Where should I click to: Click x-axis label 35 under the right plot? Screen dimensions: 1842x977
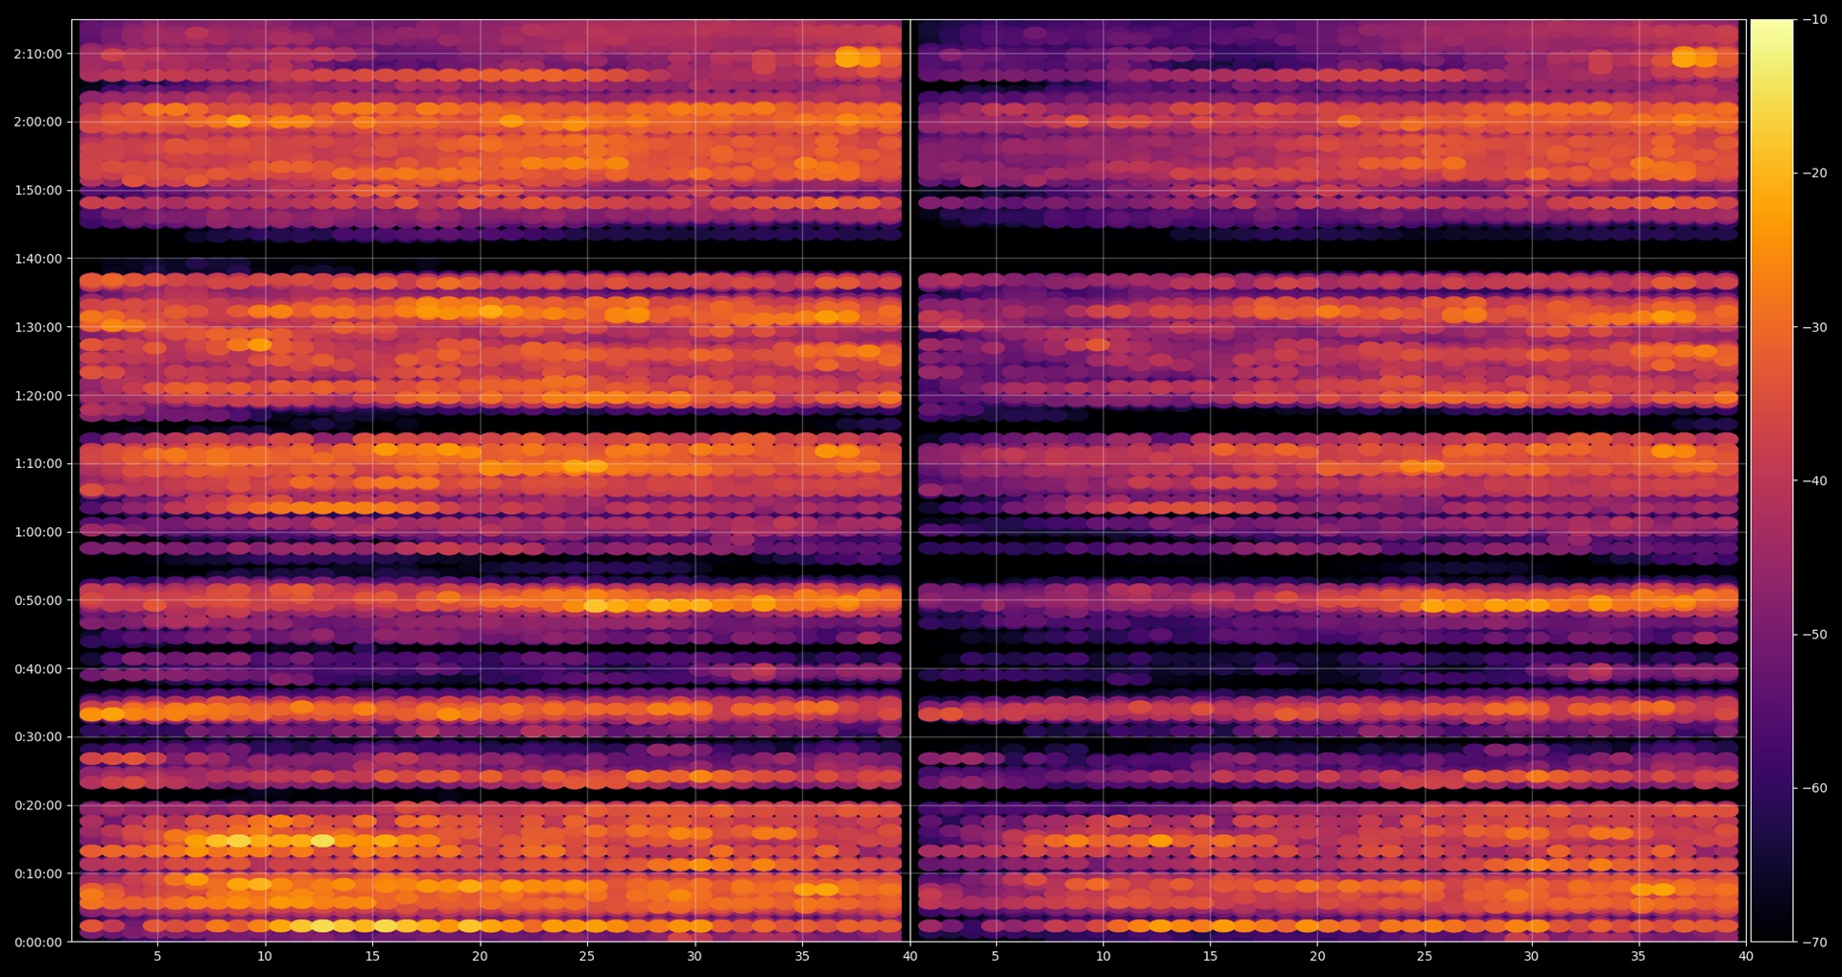point(1639,956)
